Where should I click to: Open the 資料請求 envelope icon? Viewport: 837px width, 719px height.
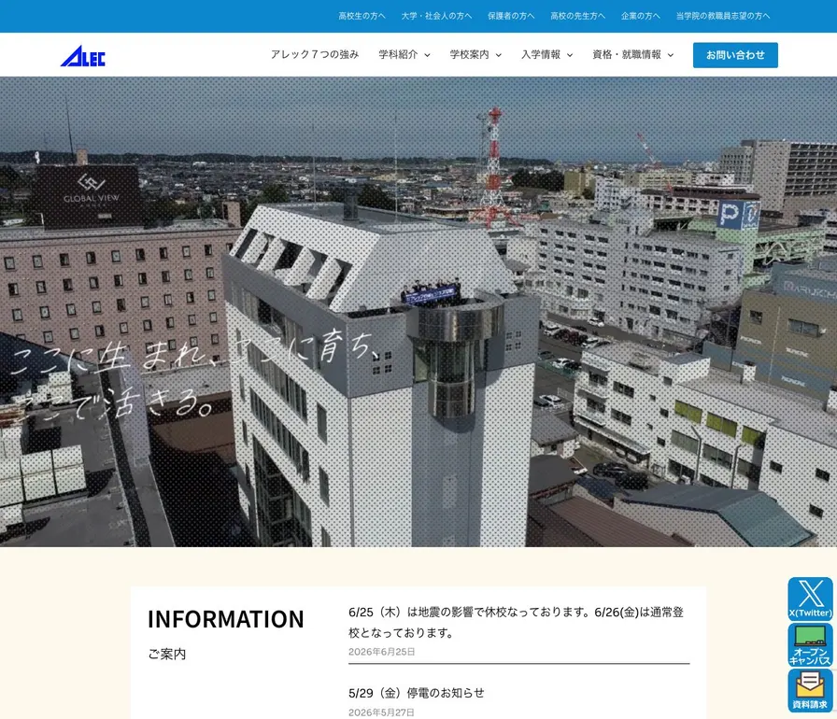coord(810,691)
